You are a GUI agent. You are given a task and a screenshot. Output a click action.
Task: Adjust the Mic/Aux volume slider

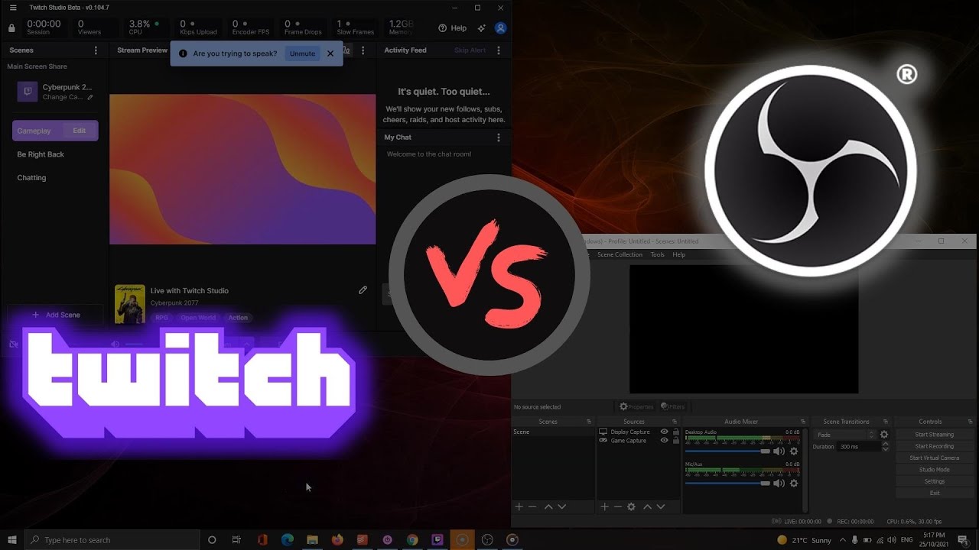point(727,484)
